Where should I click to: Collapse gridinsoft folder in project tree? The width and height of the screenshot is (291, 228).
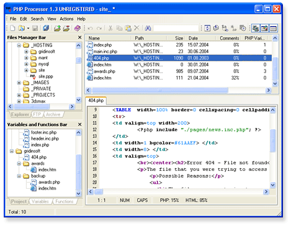(12, 151)
